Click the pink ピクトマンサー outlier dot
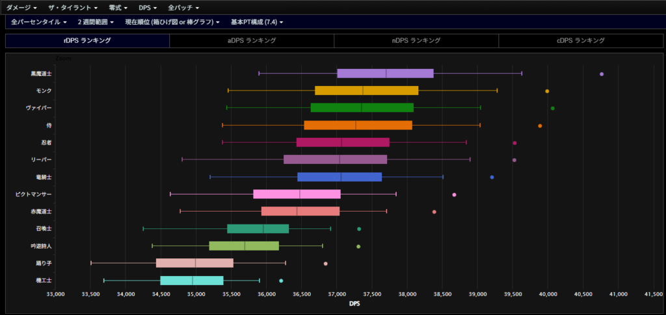Screen dimensions: 666x315 tap(454, 195)
